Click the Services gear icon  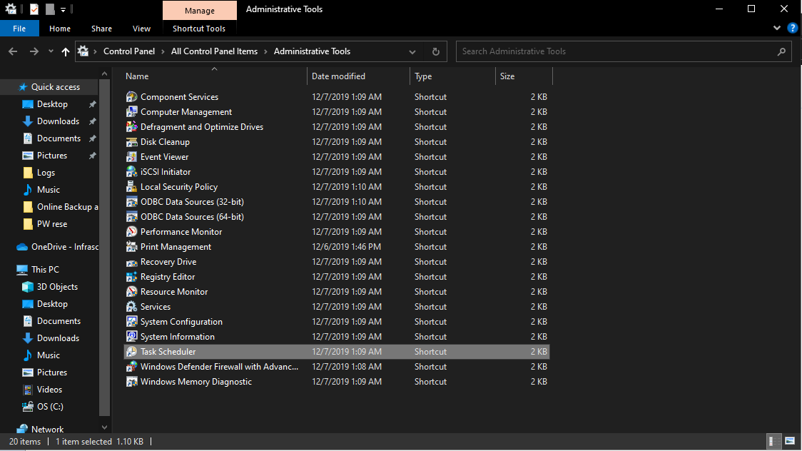[x=131, y=307]
